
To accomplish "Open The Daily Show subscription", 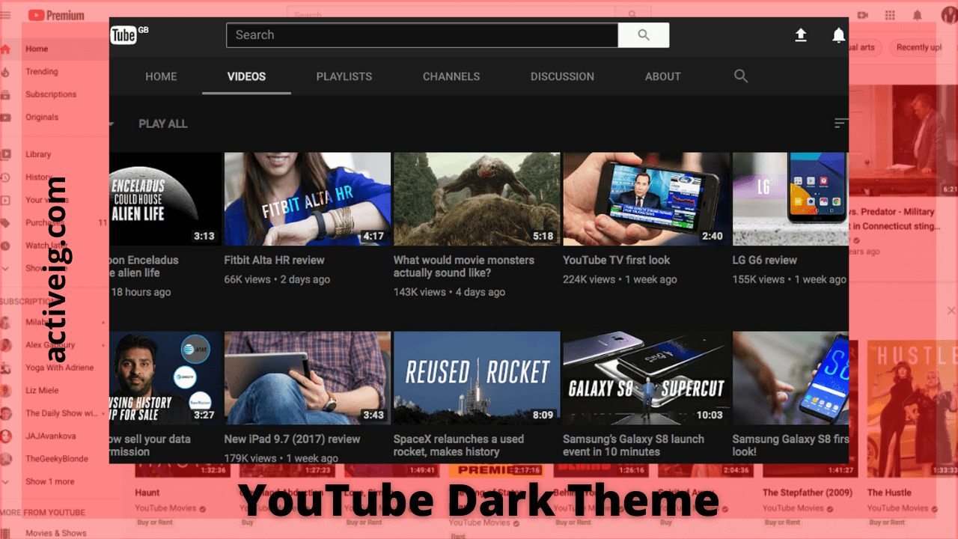I will (x=61, y=413).
